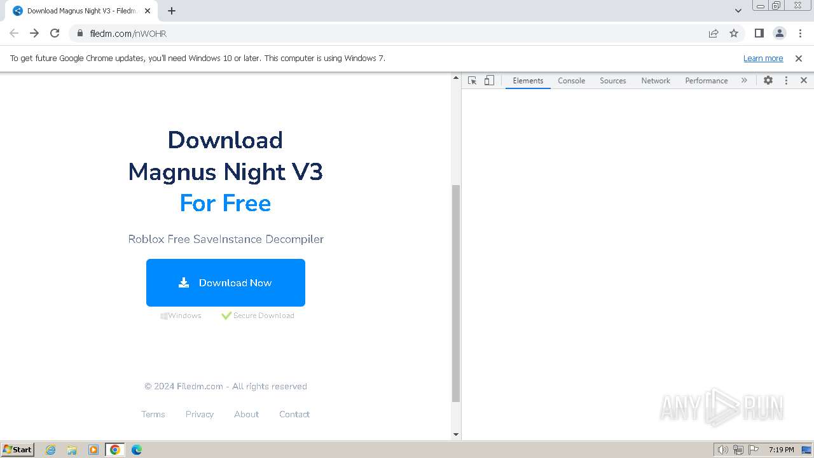The height and width of the screenshot is (458, 814).
Task: Open the Chrome profile avatar
Action: [779, 33]
